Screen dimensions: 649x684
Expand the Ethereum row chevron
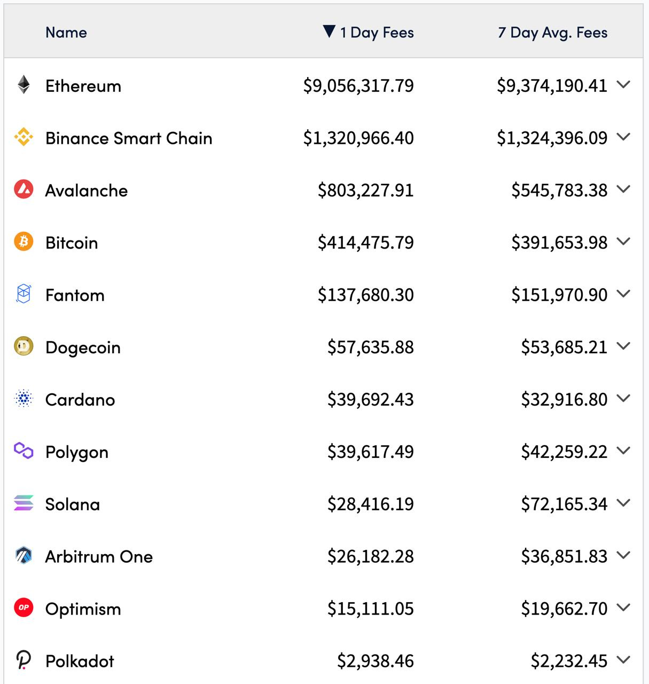(x=623, y=84)
